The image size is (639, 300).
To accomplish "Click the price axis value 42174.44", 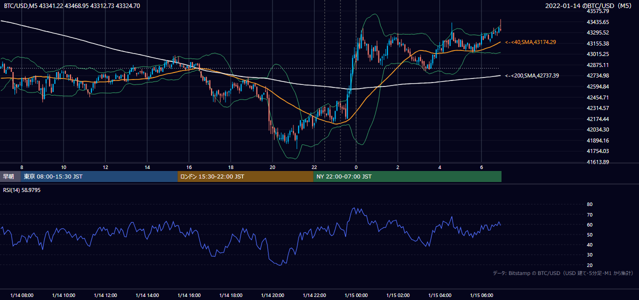I will coord(597,119).
